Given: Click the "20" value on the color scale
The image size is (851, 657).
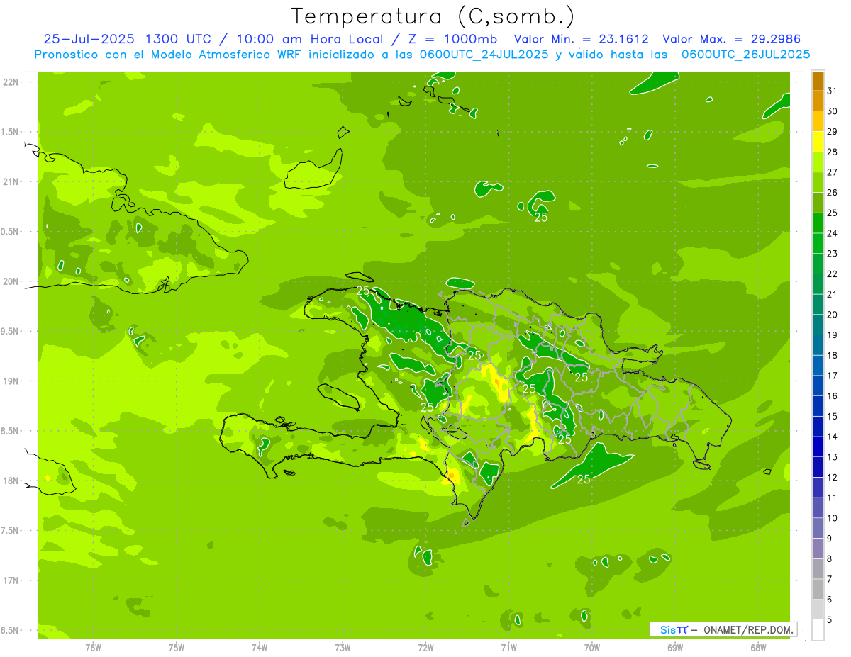Looking at the screenshot, I should (x=833, y=315).
